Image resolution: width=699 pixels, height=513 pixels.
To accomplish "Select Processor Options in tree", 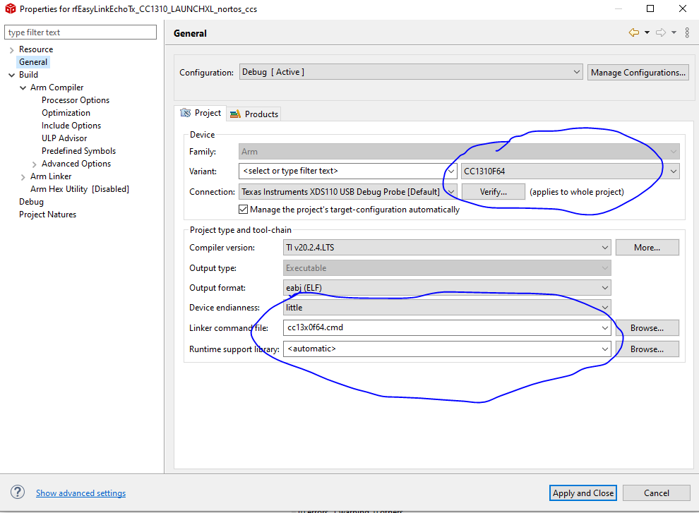I will point(76,99).
